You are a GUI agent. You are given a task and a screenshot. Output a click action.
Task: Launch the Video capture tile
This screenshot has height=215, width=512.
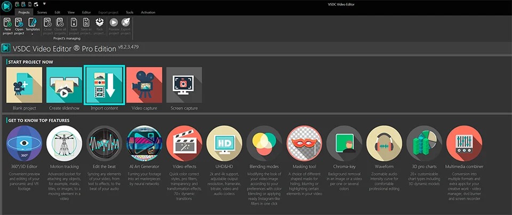(x=144, y=85)
